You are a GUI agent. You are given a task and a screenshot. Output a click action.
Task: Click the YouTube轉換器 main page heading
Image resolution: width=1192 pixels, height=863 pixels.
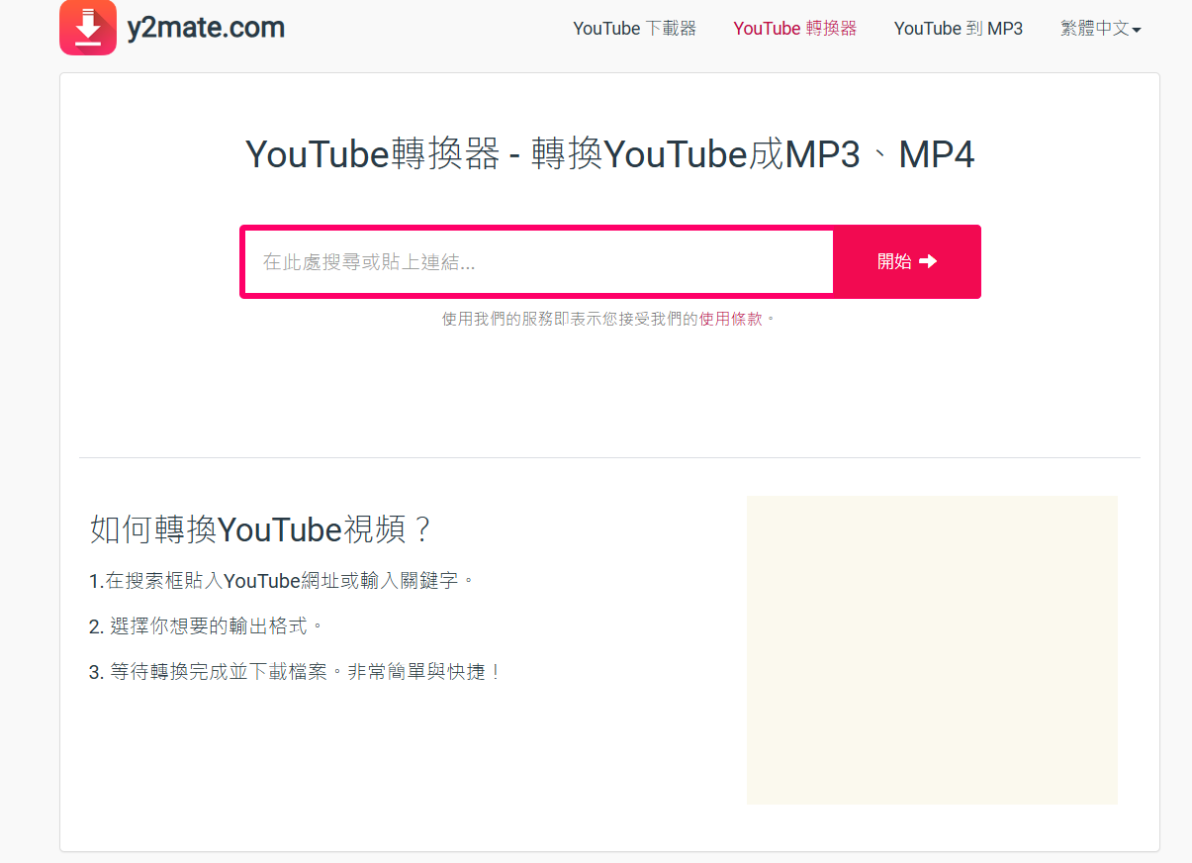point(610,155)
